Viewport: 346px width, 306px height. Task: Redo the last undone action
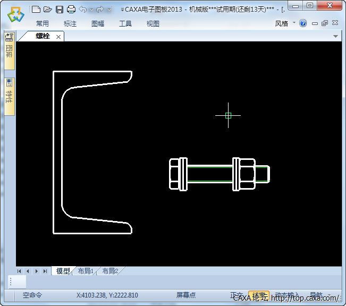[100, 10]
